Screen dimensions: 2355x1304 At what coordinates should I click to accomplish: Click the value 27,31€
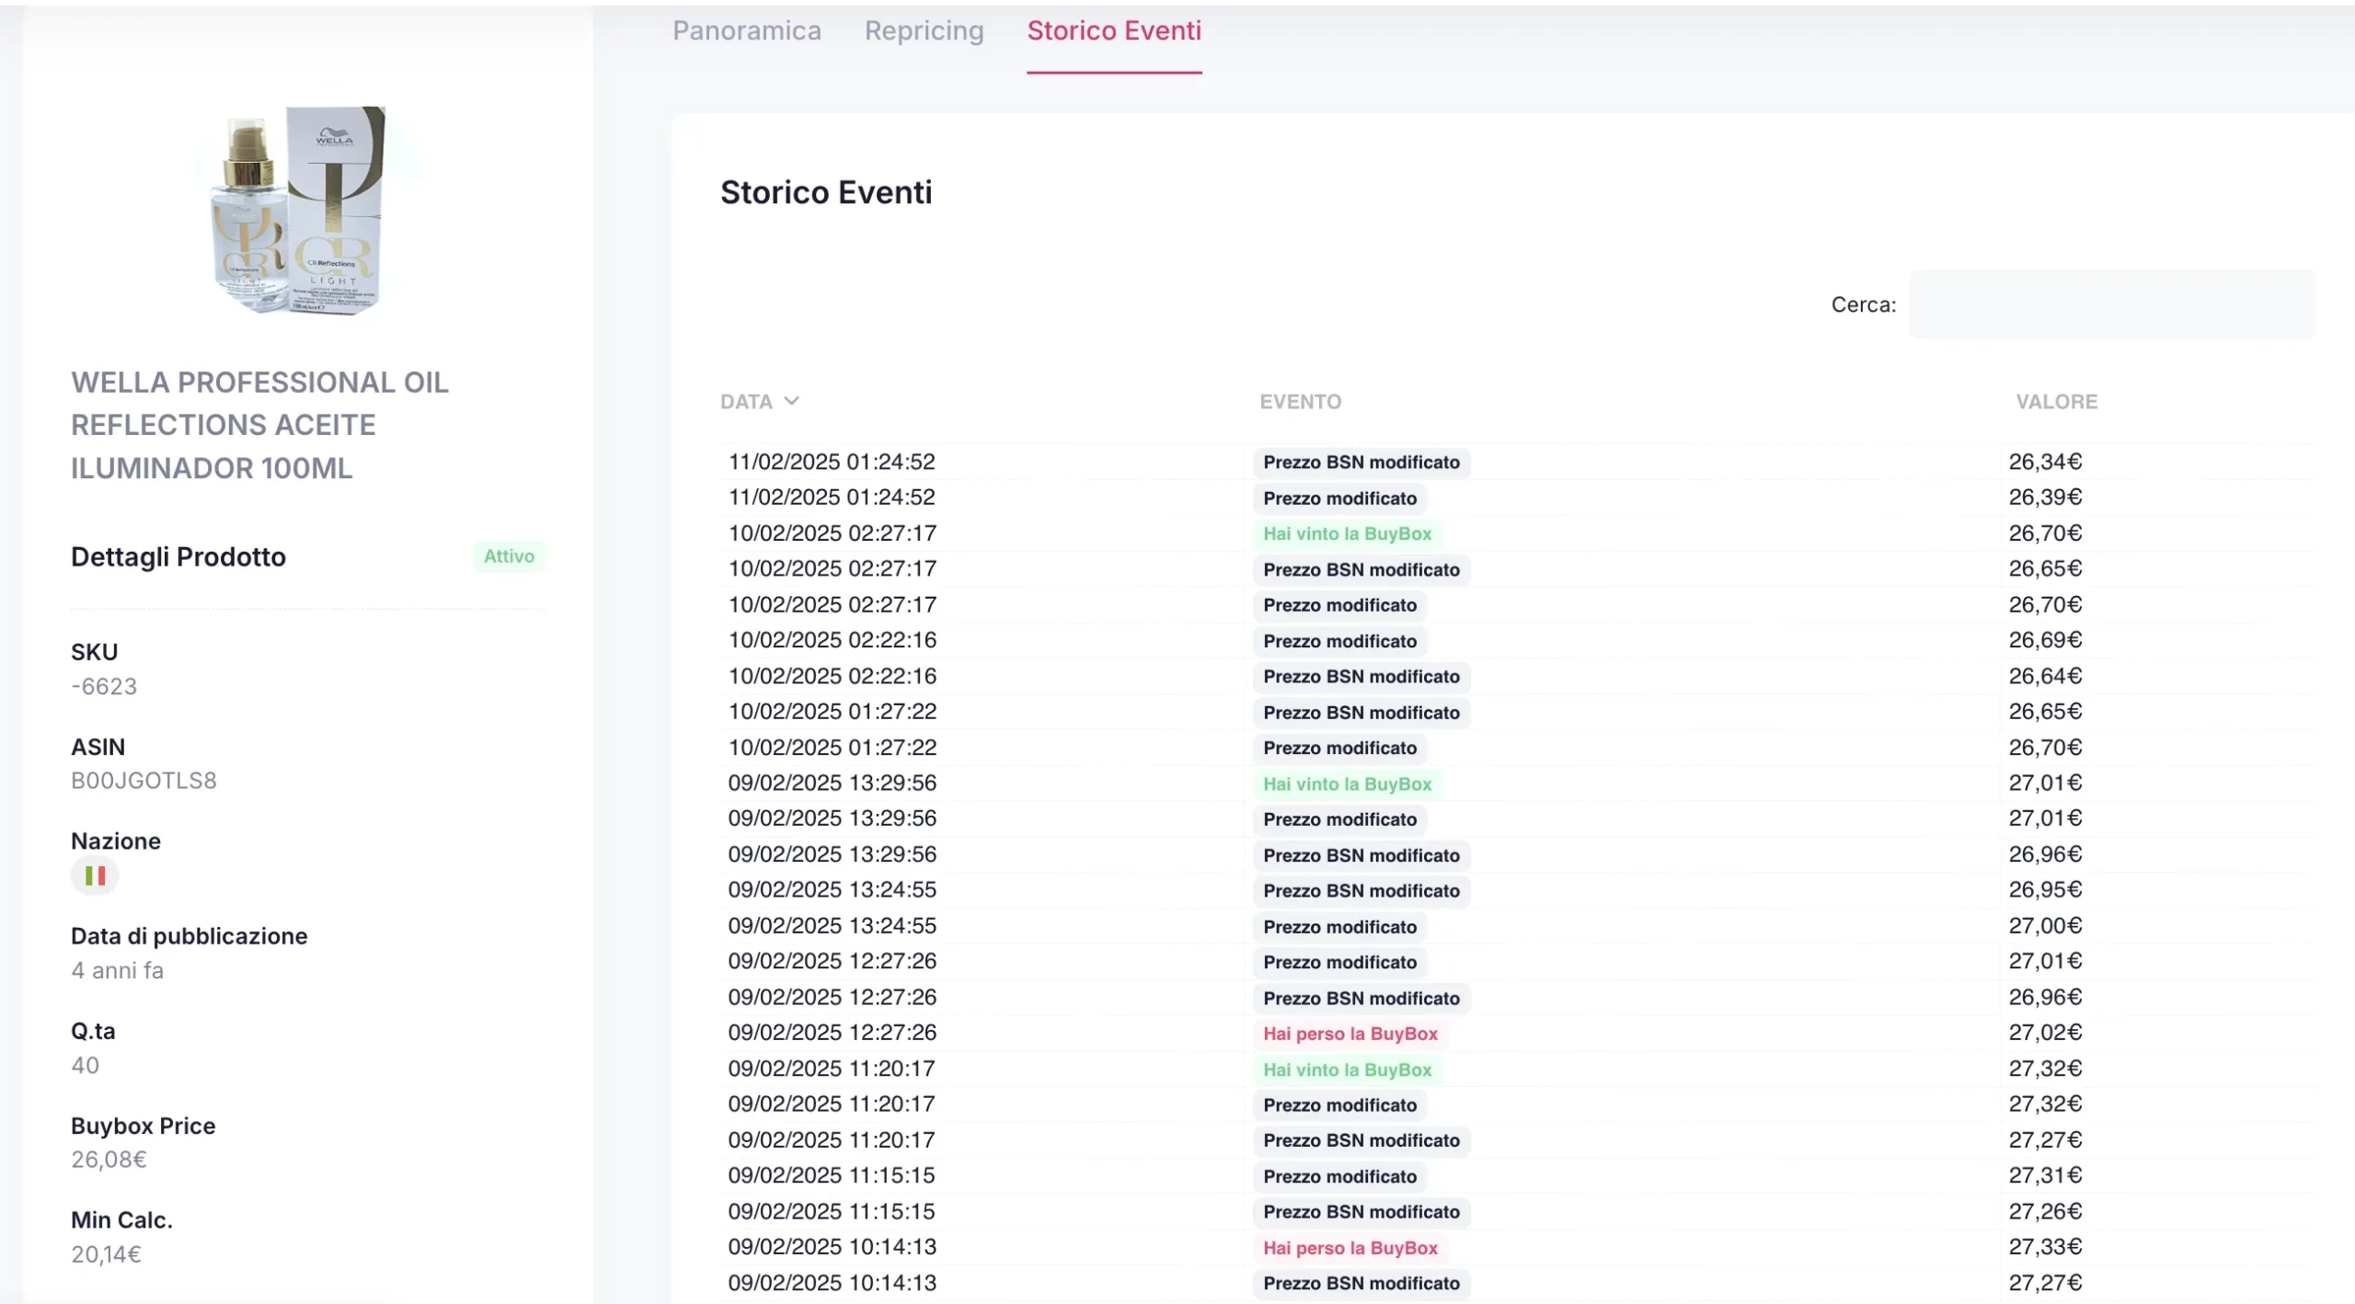coord(2044,1175)
